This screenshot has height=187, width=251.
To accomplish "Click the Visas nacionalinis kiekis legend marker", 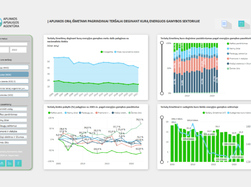I will tap(115, 52).
